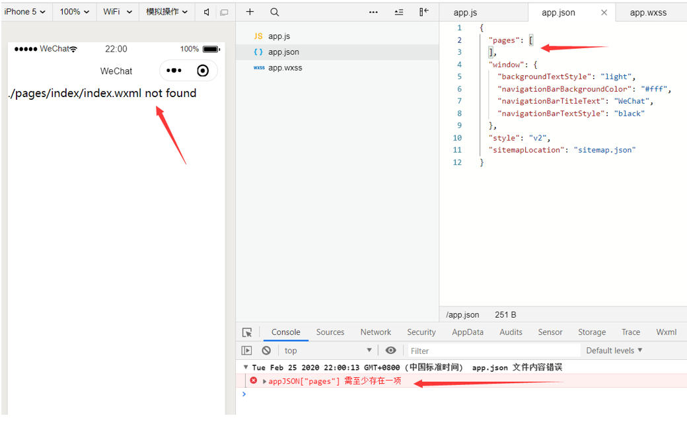This screenshot has height=424, width=687.
Task: Click the clear console icon
Action: point(266,351)
